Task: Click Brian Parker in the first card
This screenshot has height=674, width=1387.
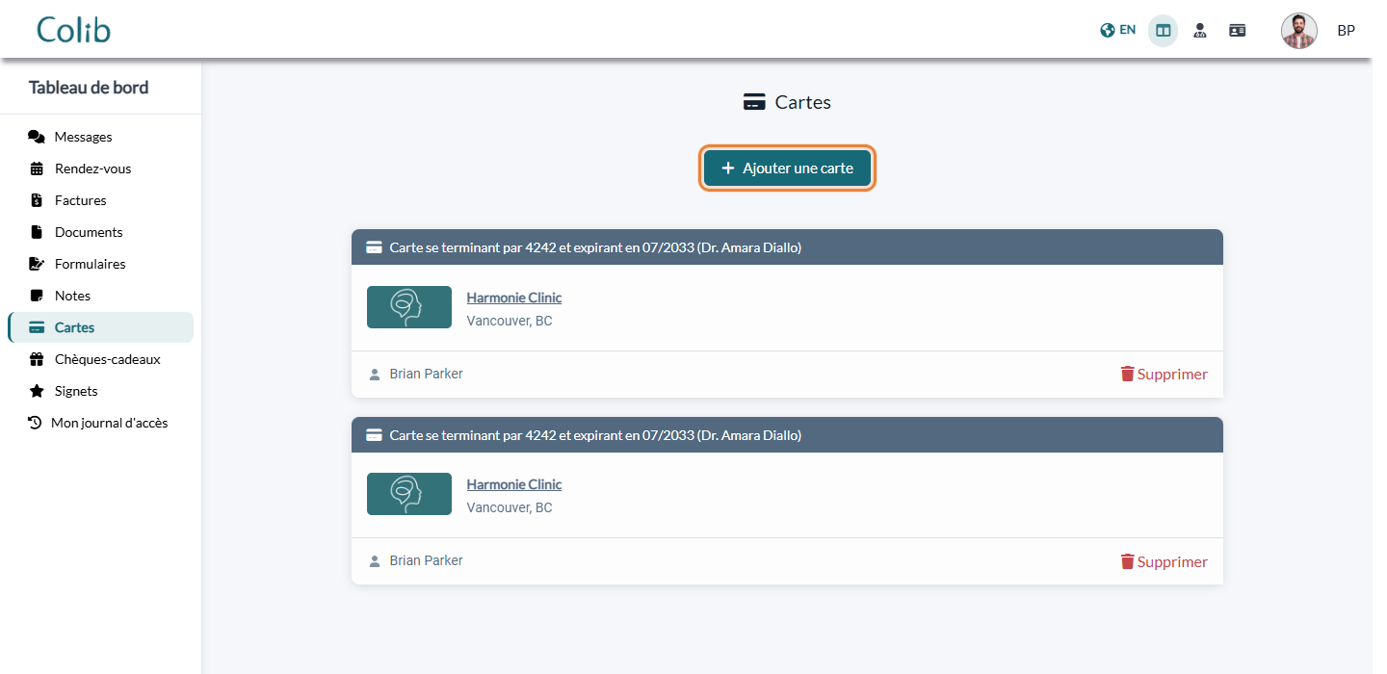Action: (426, 374)
